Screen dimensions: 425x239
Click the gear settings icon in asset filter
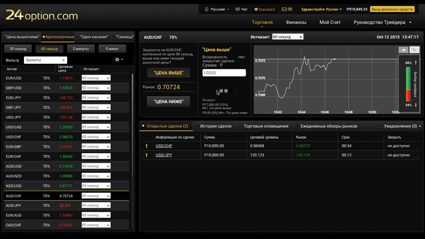[117, 59]
